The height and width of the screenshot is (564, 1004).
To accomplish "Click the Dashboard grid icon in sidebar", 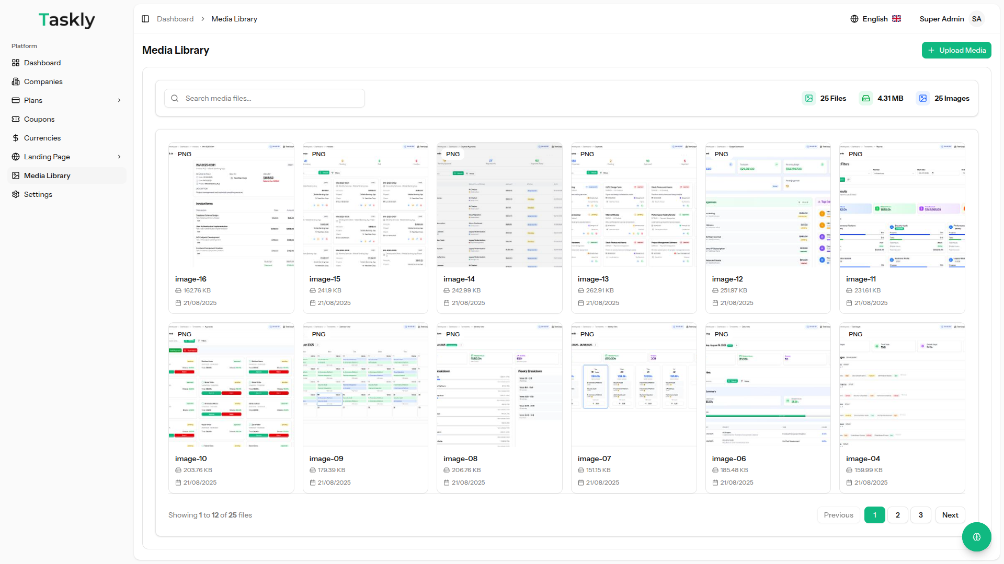I will 16,63.
